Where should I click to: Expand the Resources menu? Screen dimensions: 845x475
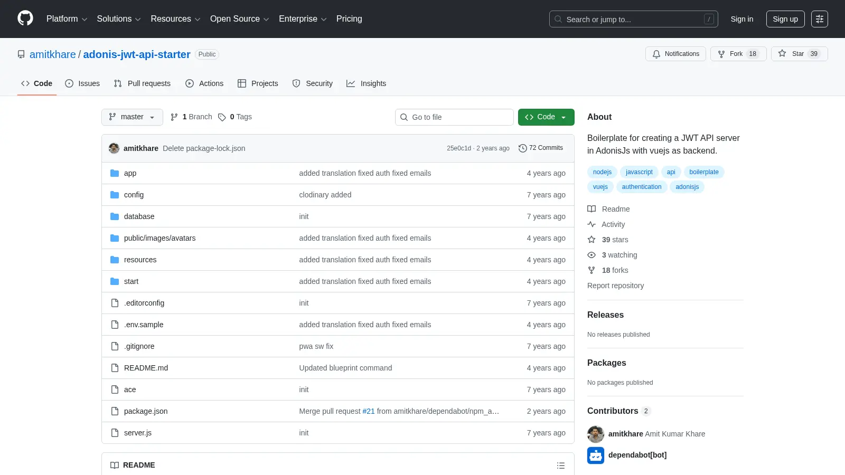[x=175, y=18]
